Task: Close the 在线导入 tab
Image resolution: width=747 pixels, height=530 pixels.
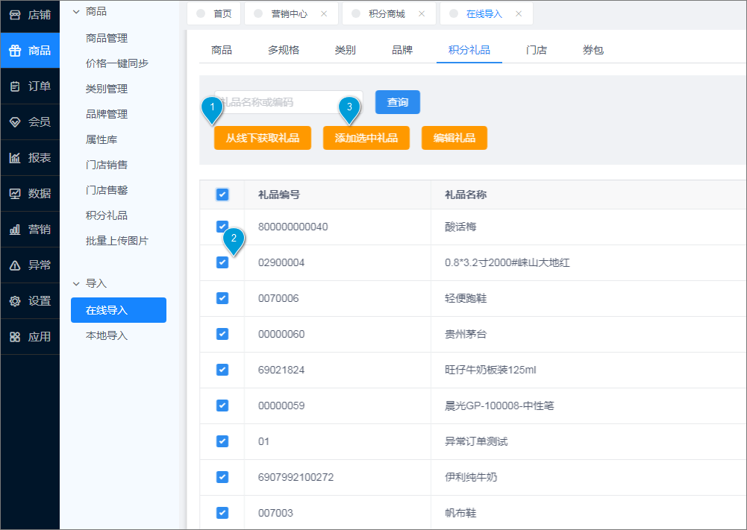Action: (x=519, y=14)
